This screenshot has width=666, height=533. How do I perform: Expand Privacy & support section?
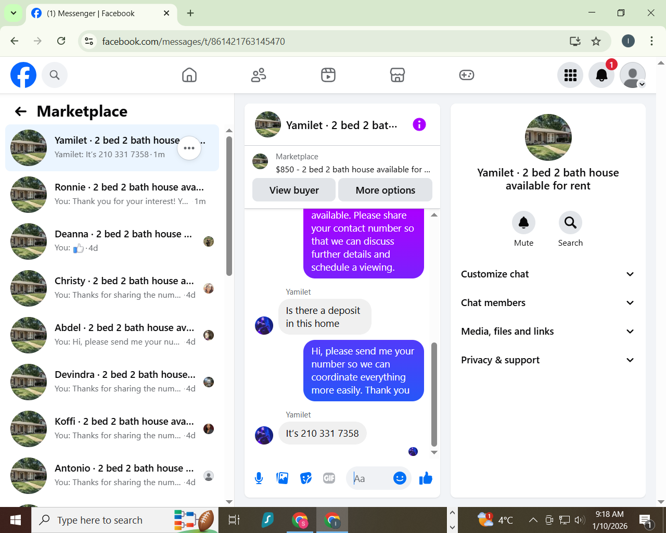click(x=548, y=360)
